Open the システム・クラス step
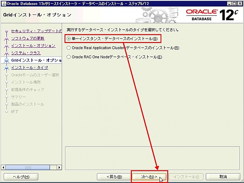244x183 pixels. [26, 53]
